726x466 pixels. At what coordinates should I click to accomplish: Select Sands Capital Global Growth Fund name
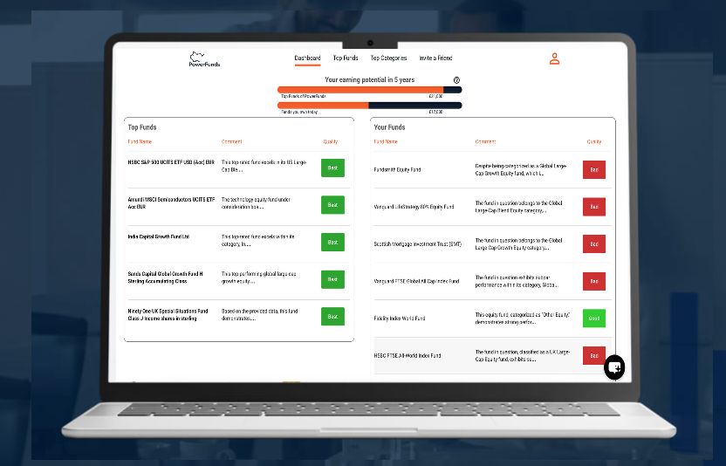[165, 278]
